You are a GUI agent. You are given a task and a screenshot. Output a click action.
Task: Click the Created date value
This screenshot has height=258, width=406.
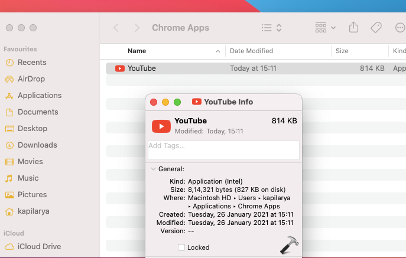[x=241, y=214]
